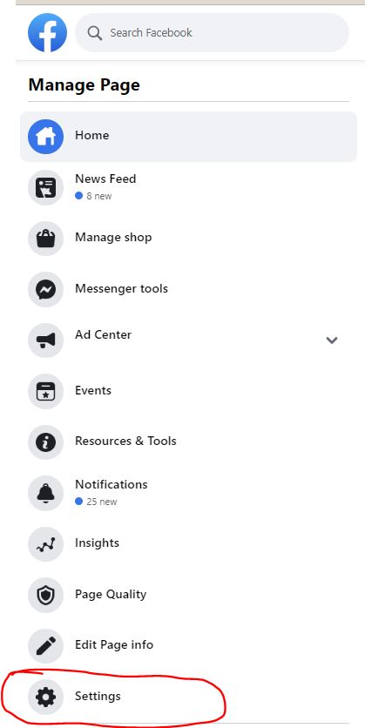Image resolution: width=365 pixels, height=728 pixels.
Task: Click the search magnifier icon
Action: (95, 33)
